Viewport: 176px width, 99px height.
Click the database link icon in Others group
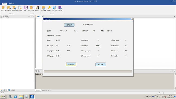pos(44,8)
